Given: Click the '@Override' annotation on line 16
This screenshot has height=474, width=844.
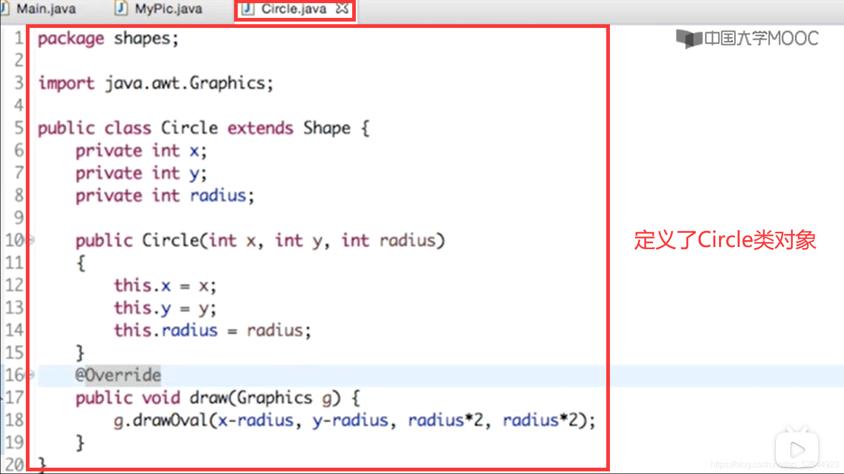Looking at the screenshot, I should (x=118, y=375).
